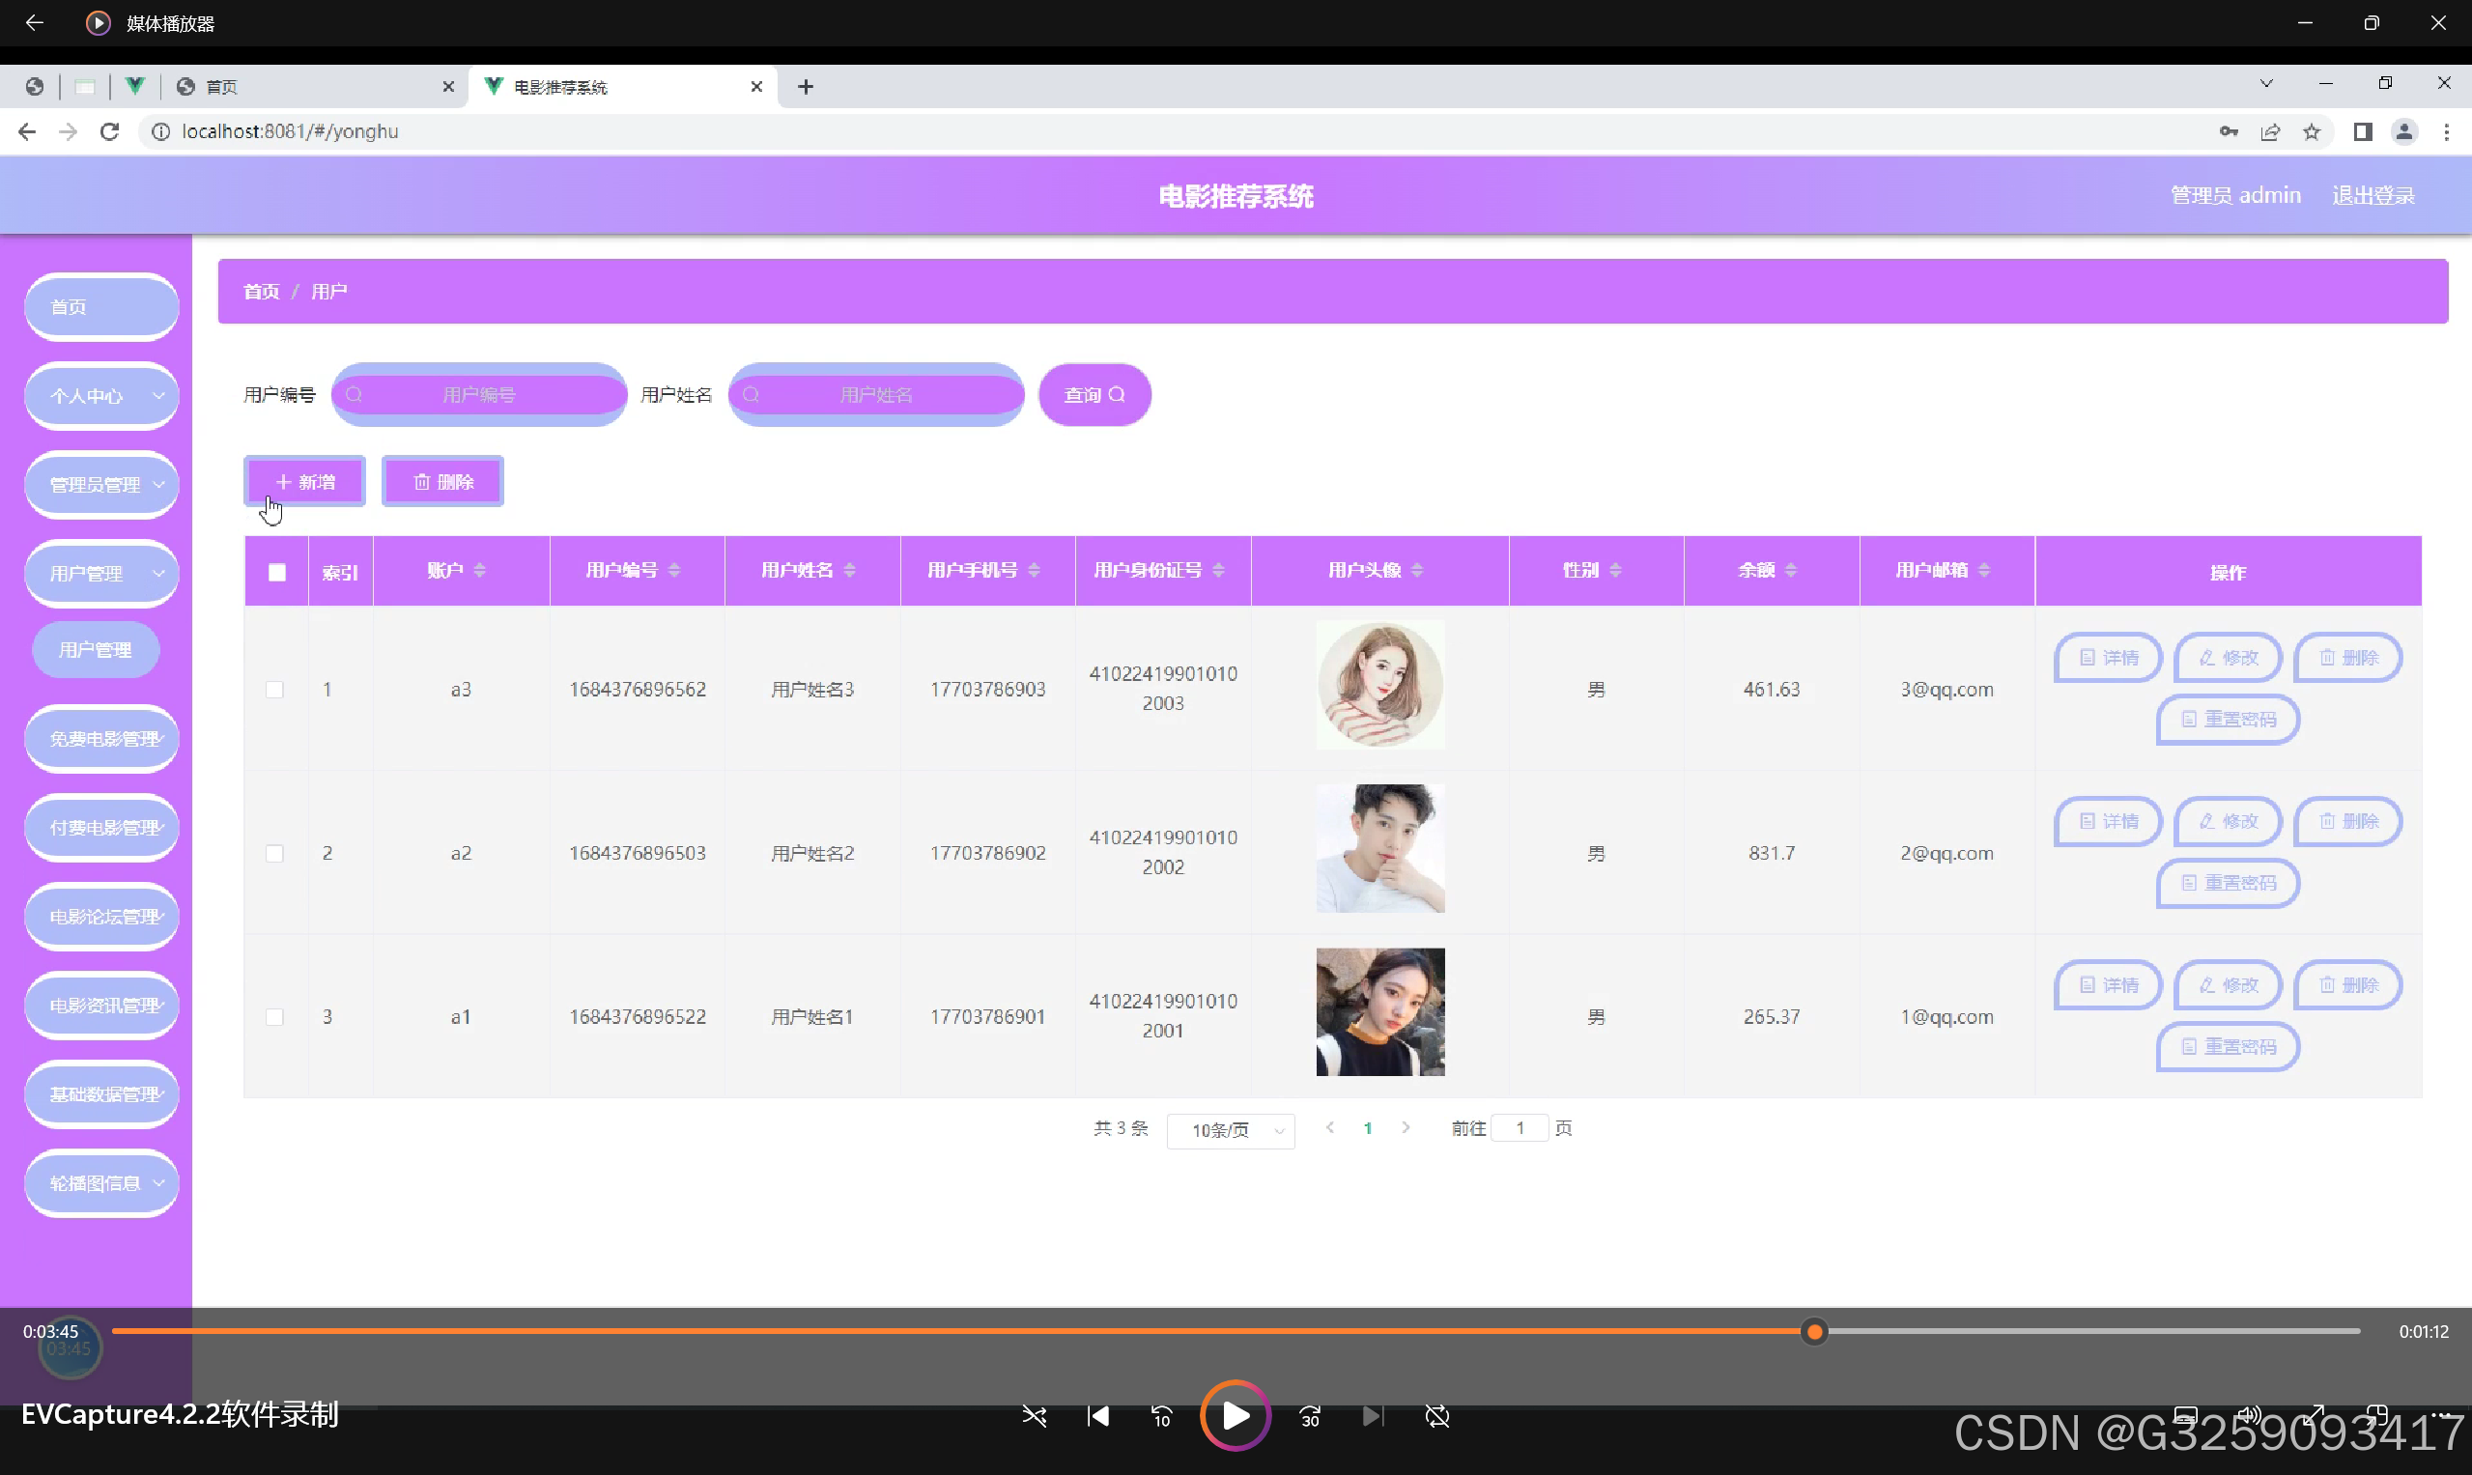Expand the 轮播图信息 sidebar menu
Screen dimensions: 2472x1475
point(101,1182)
